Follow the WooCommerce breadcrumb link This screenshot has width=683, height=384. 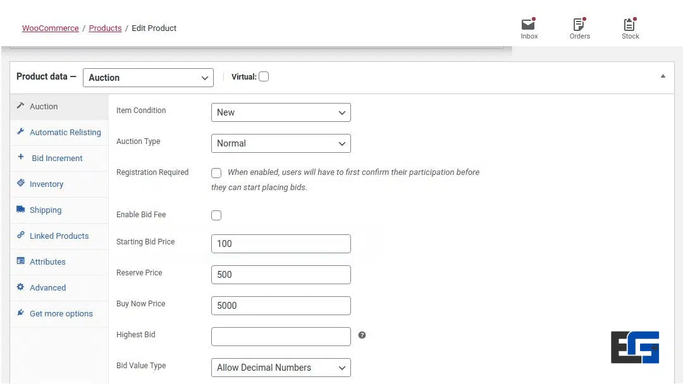pyautogui.click(x=51, y=28)
